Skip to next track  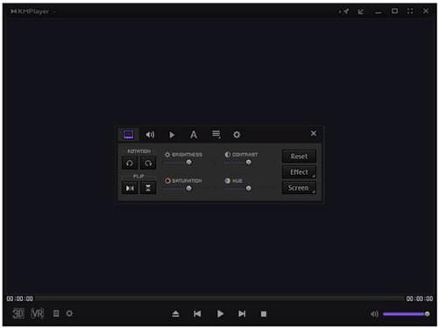[242, 314]
